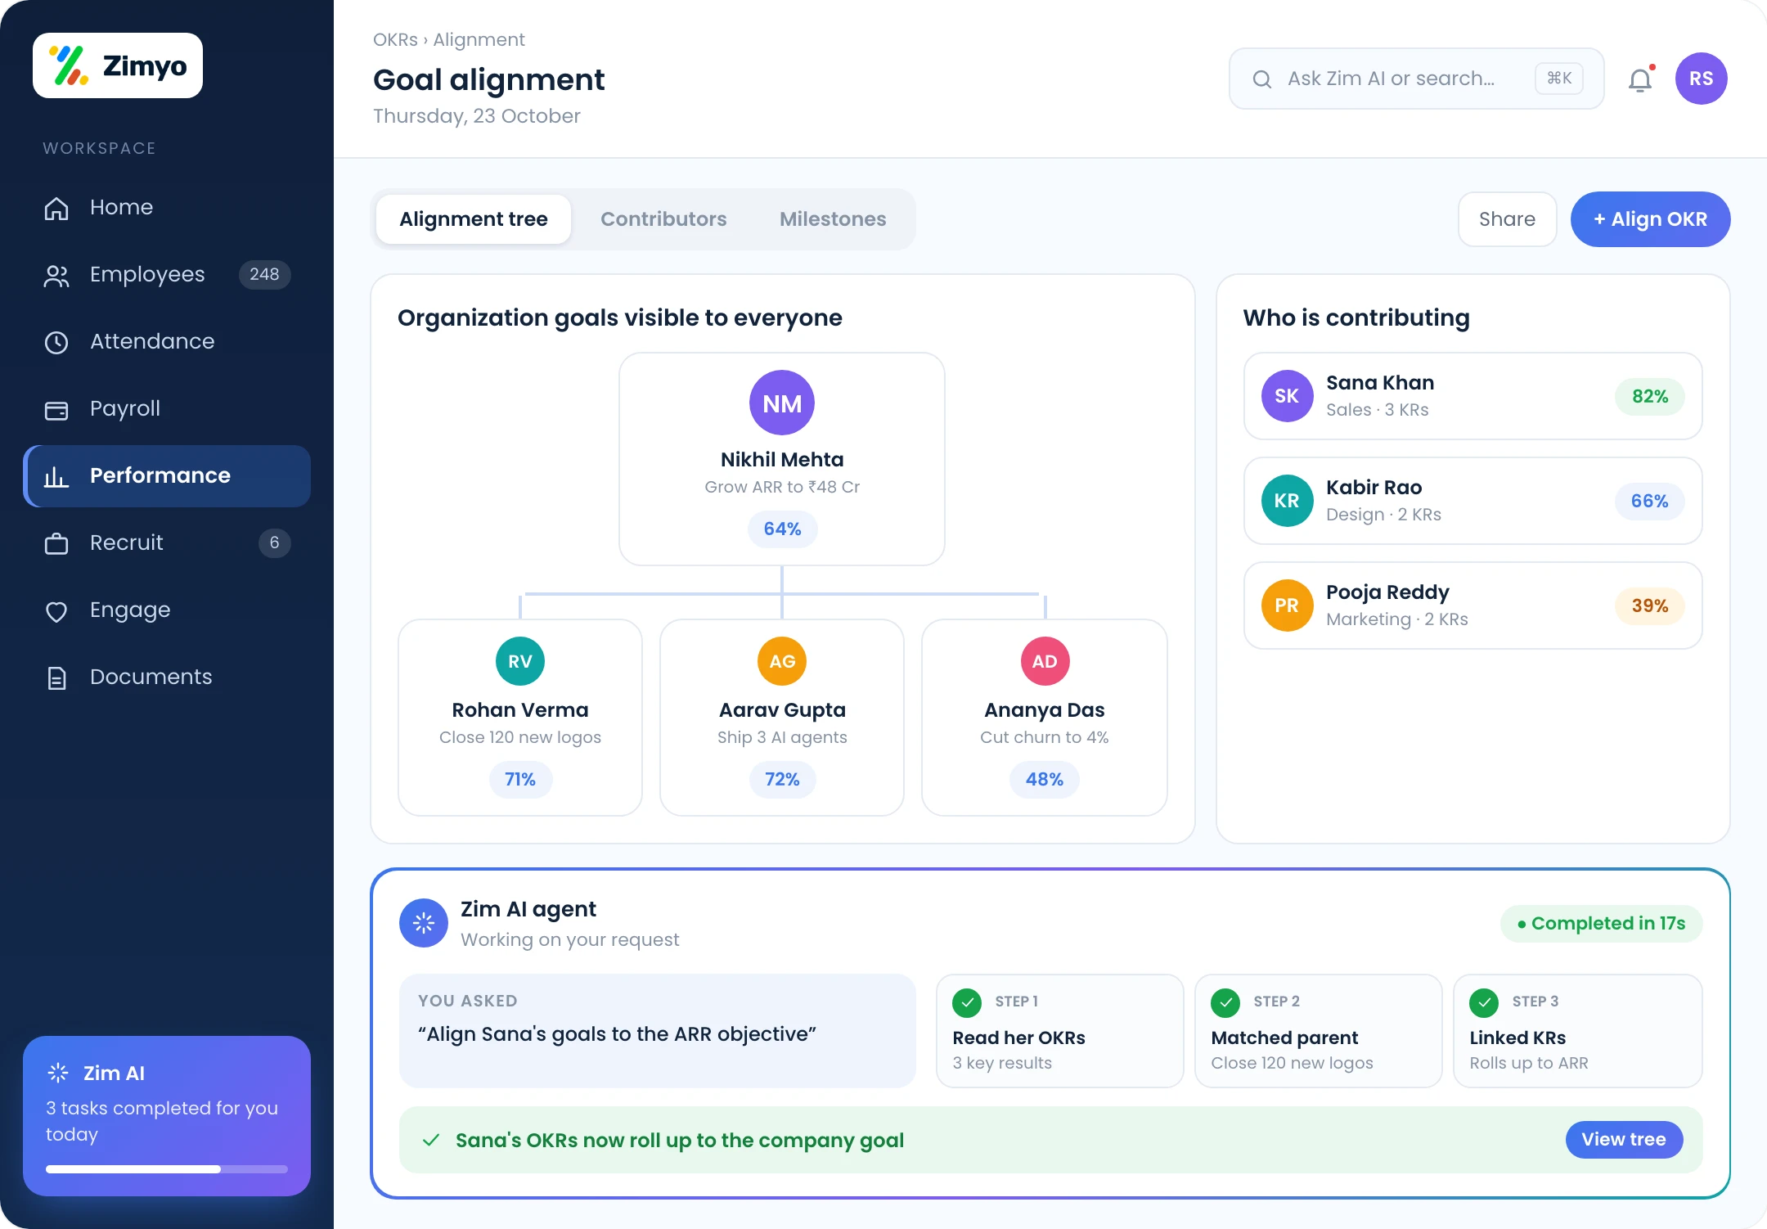
Task: Click Sana Khan's 82% badge
Action: click(1650, 397)
